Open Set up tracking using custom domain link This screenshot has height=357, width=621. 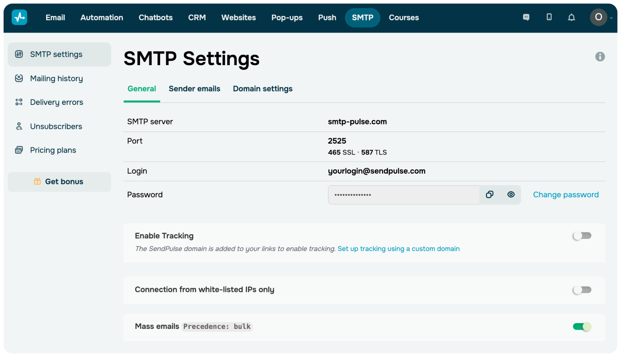[398, 249]
